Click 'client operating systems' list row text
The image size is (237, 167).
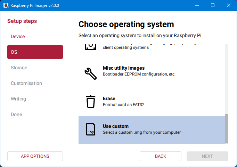pyautogui.click(x=126, y=47)
